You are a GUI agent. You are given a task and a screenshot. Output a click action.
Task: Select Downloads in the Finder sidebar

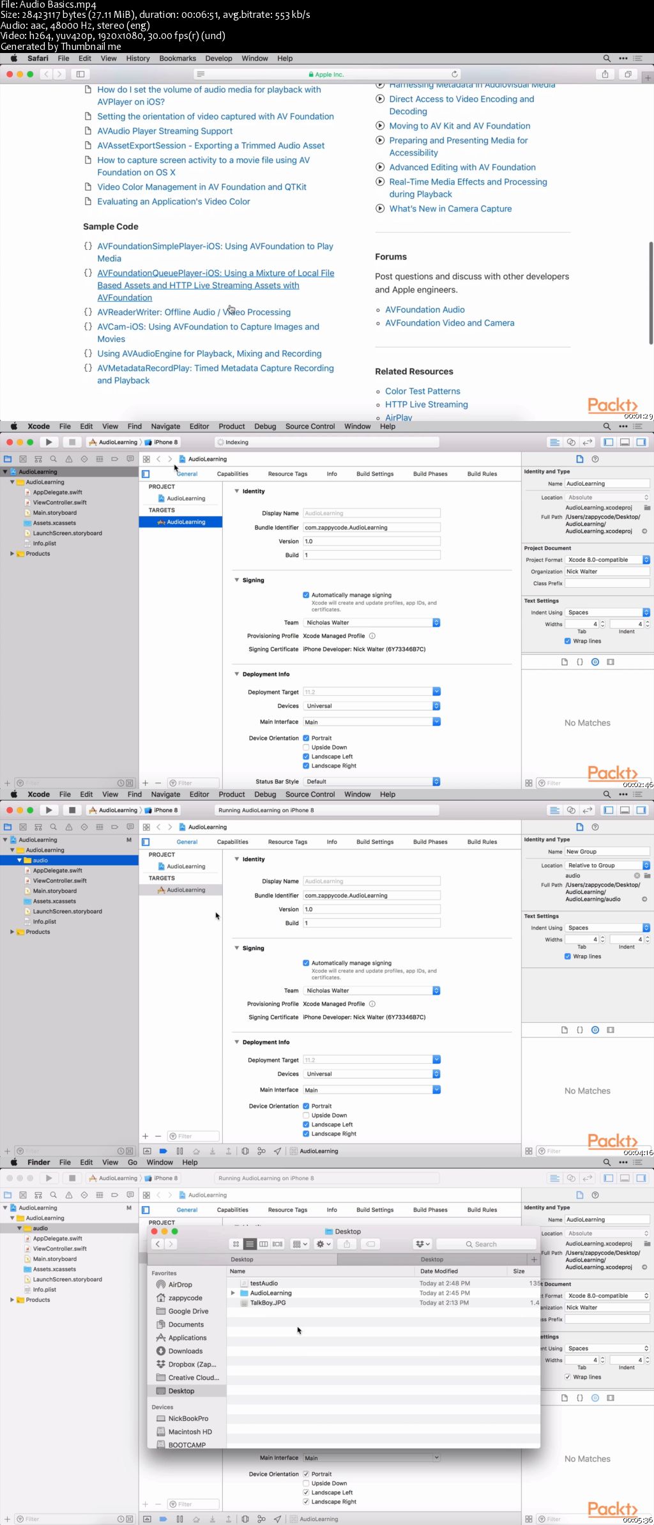click(x=185, y=1351)
